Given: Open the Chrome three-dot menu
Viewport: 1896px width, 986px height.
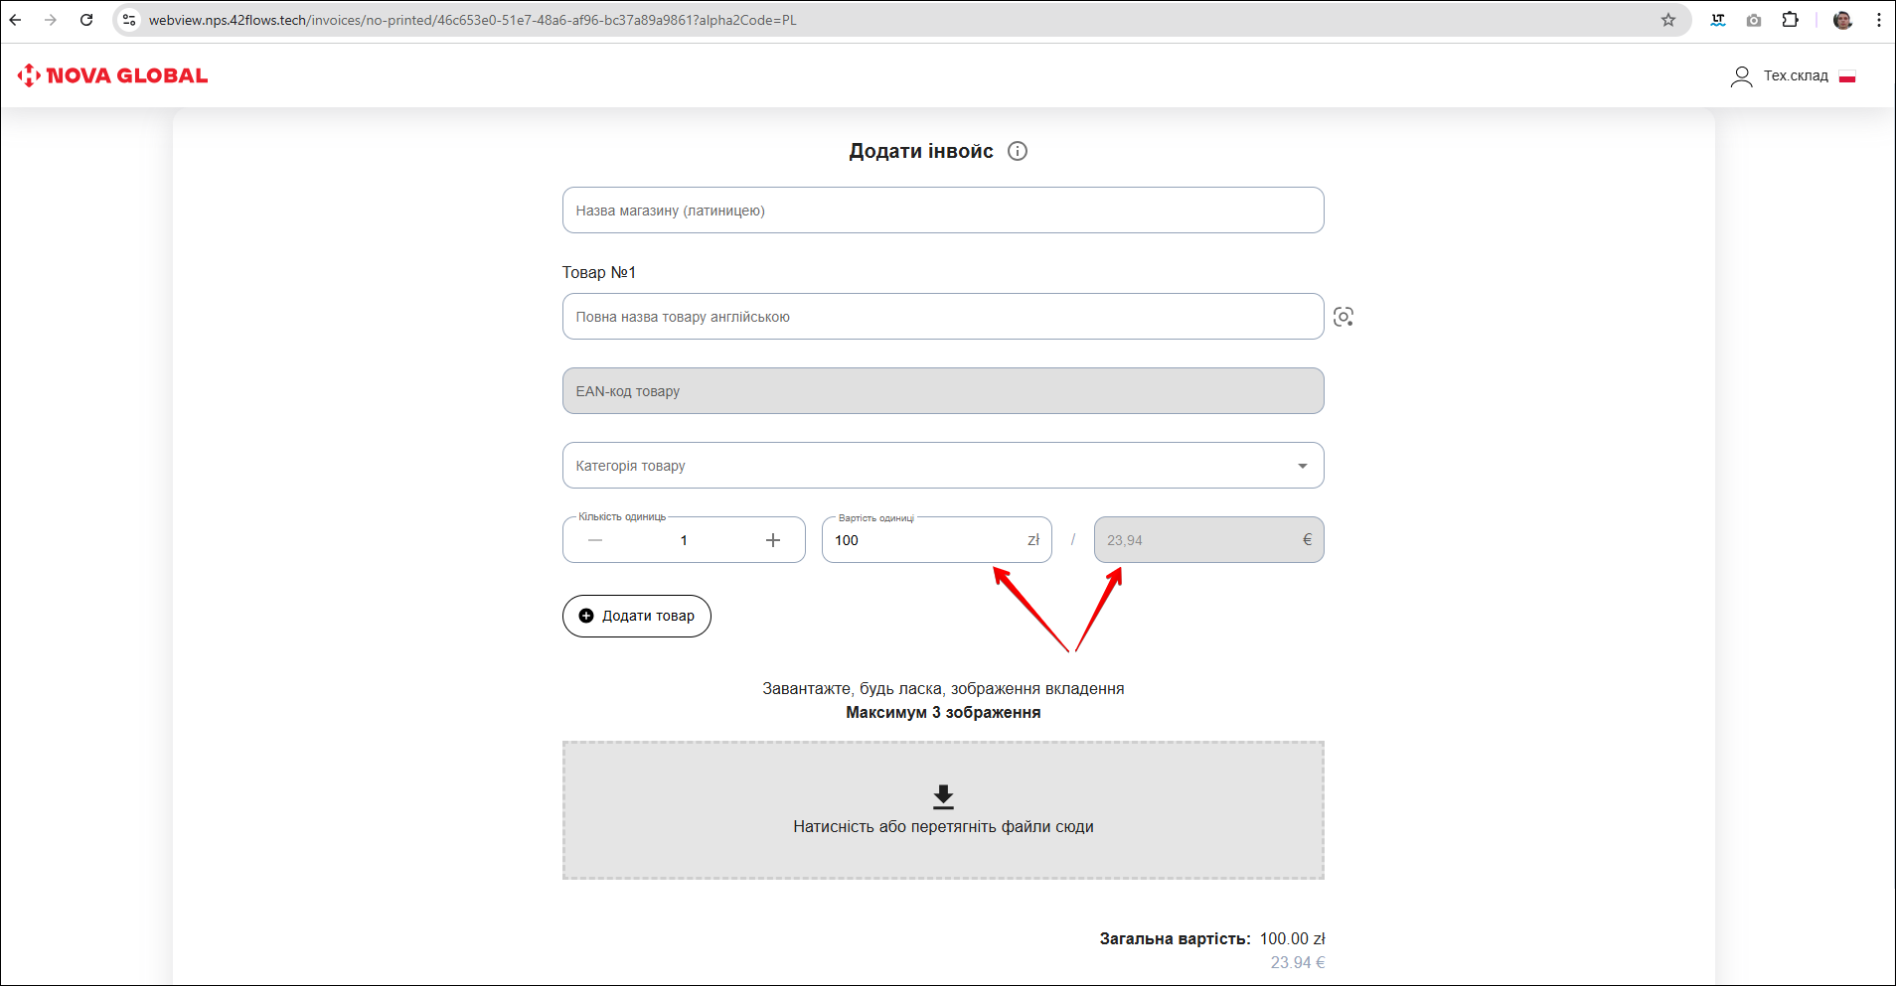Looking at the screenshot, I should pyautogui.click(x=1878, y=20).
